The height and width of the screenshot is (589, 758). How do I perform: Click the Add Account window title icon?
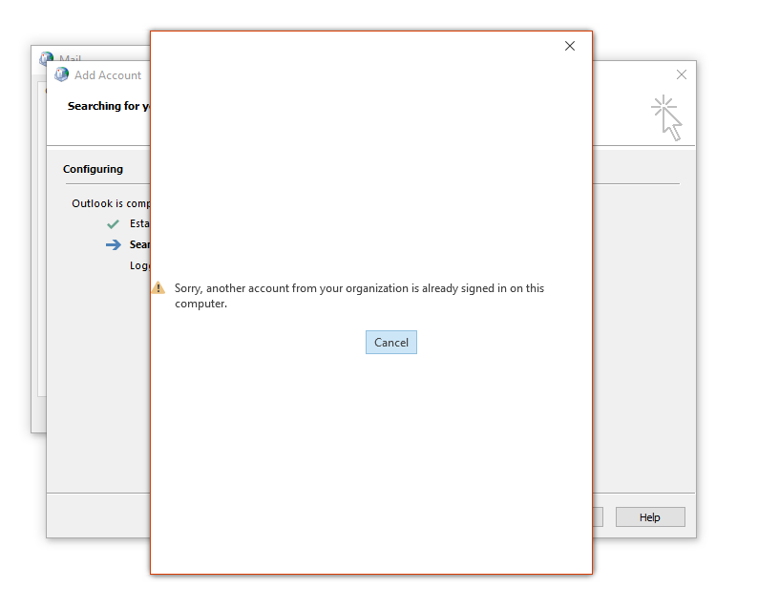[61, 75]
